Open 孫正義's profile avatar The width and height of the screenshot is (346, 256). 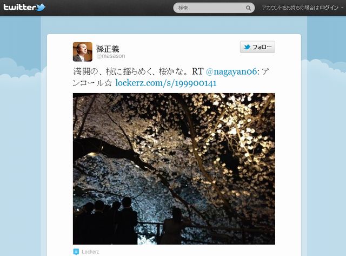[83, 51]
